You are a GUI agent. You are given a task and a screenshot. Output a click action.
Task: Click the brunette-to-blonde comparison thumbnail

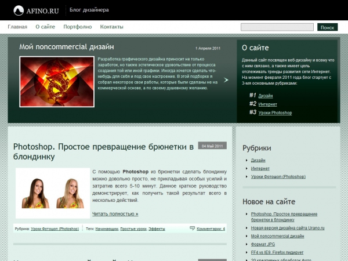click(53, 193)
